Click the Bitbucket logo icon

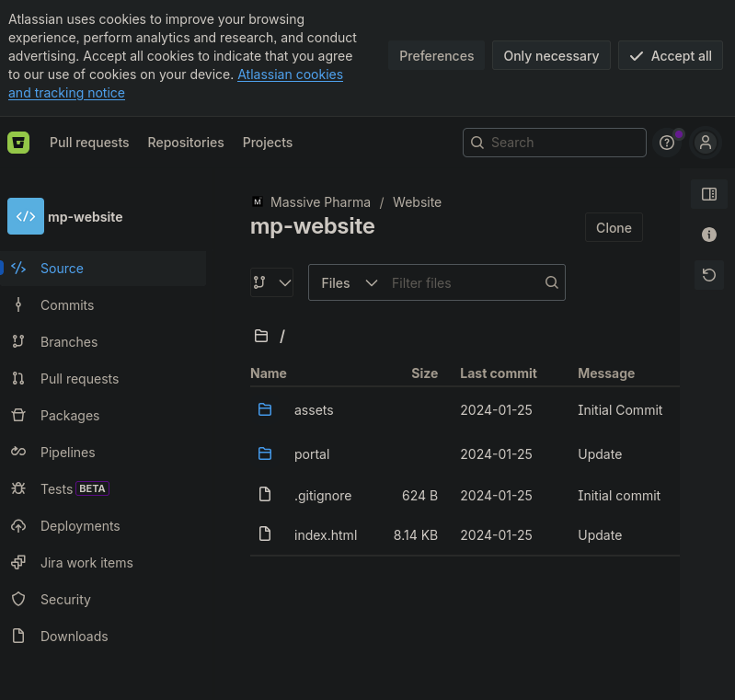click(x=18, y=143)
